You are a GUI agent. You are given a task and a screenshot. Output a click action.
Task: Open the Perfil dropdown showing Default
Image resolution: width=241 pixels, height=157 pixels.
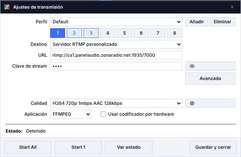tap(116, 22)
